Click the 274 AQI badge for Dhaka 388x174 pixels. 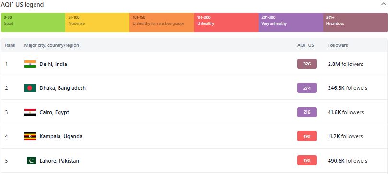click(307, 88)
